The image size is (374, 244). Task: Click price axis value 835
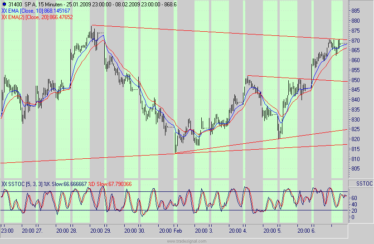pos(355,110)
